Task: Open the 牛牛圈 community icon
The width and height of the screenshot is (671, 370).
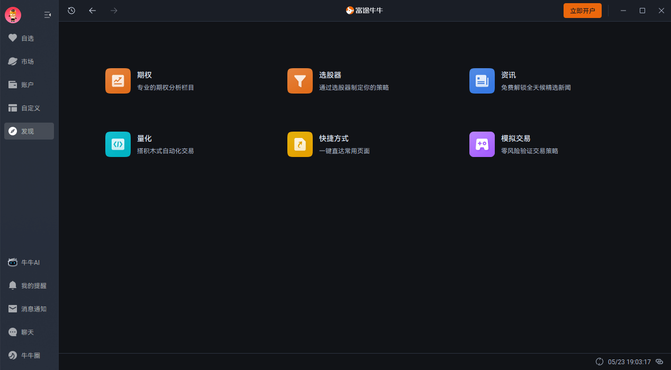Action: (x=13, y=355)
